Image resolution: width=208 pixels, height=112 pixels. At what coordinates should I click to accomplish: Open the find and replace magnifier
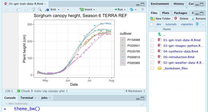[x=40, y=10]
